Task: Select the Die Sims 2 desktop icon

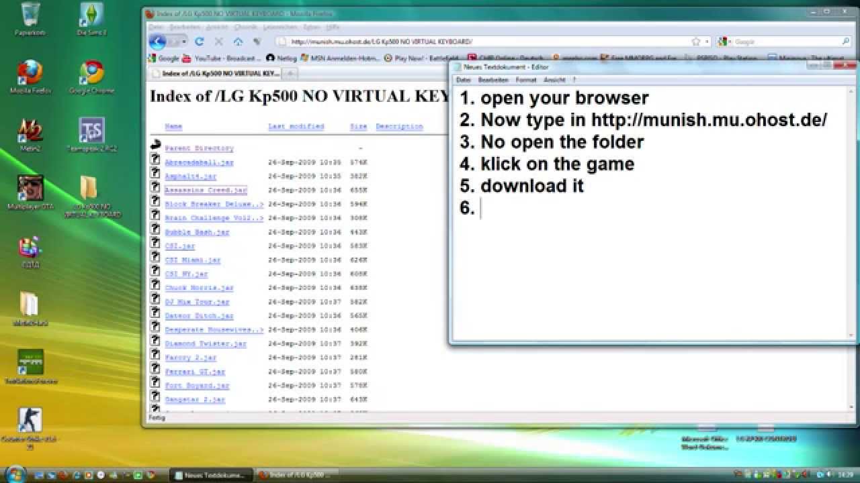Action: 91,19
